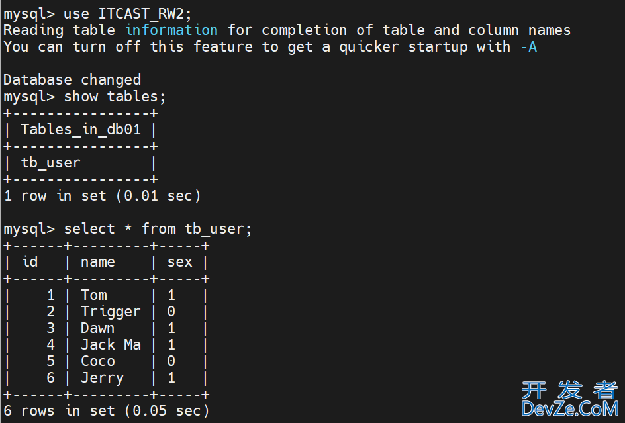Click the 'name' column header
Image resolution: width=625 pixels, height=423 pixels.
point(98,262)
